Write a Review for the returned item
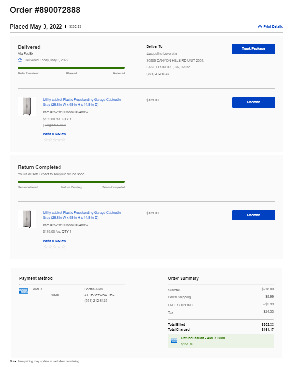Screen dimensions: 294x367 coord(55,241)
